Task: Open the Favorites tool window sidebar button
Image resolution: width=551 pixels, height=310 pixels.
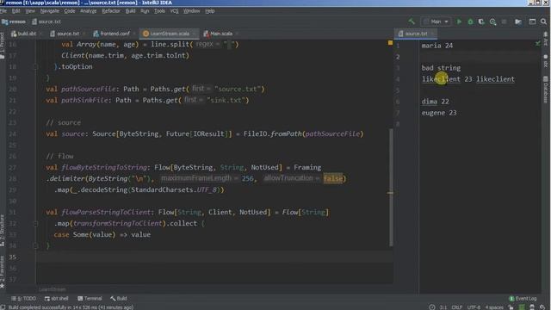Action: pyautogui.click(x=2, y=272)
